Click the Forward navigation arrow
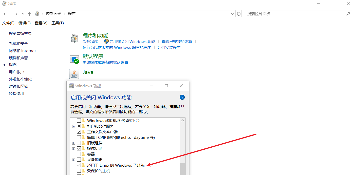The height and width of the screenshot is (175, 355). [15, 14]
